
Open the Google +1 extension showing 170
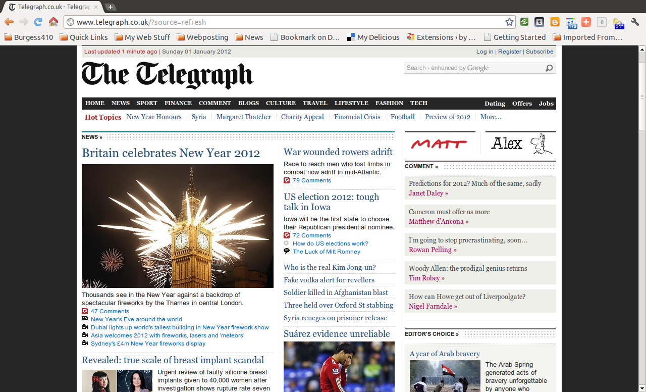[571, 23]
